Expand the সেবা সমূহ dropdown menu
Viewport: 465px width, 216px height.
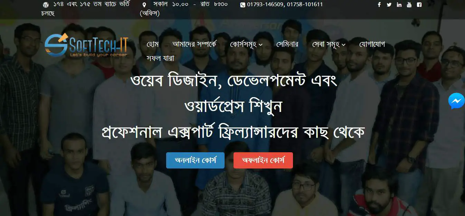[329, 44]
